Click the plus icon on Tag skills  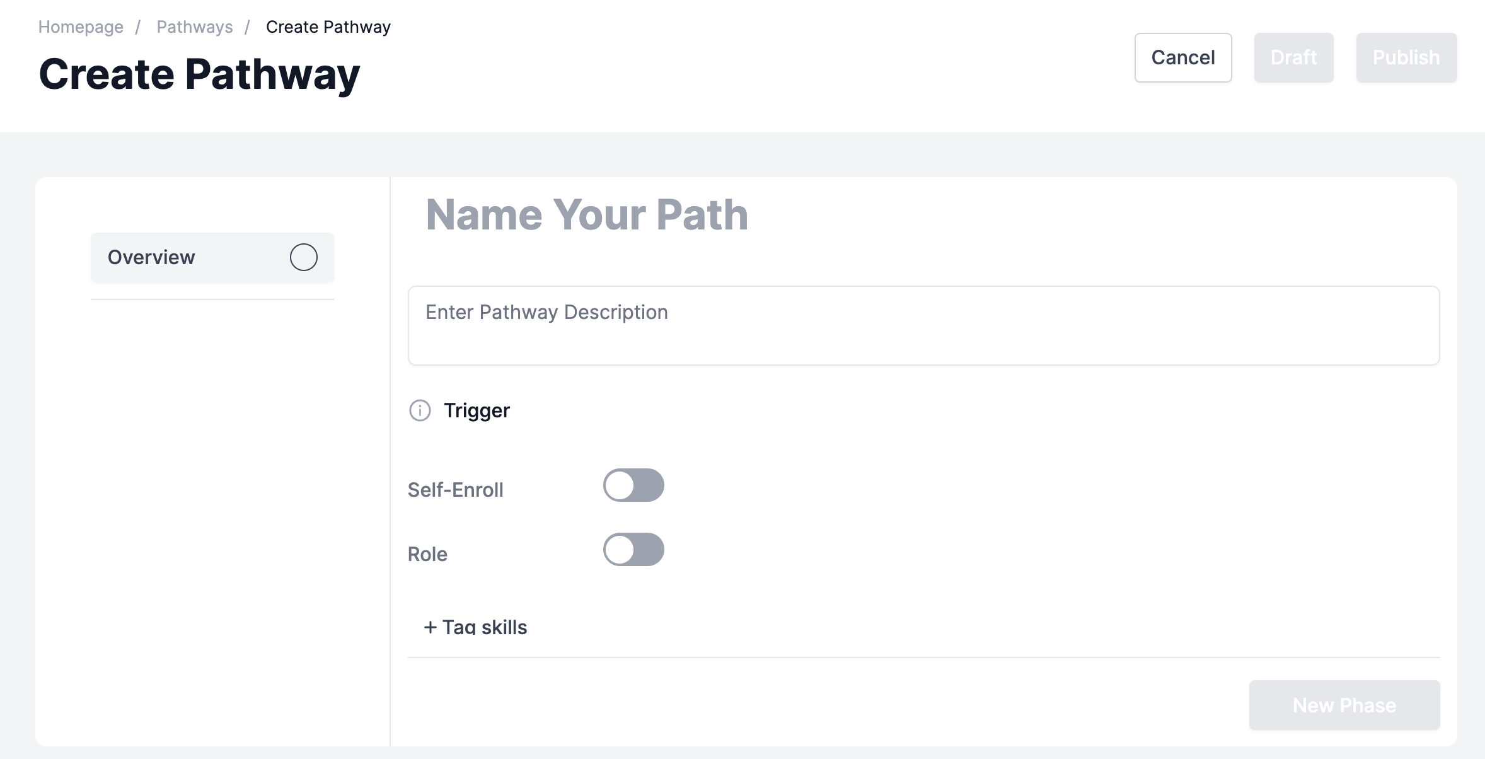point(431,627)
